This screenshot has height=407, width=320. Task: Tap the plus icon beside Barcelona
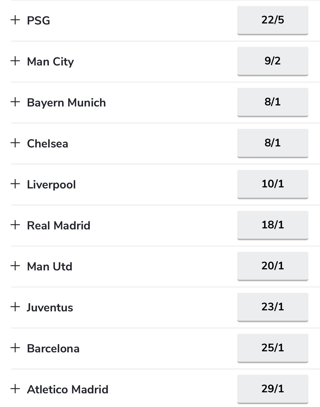coord(15,348)
